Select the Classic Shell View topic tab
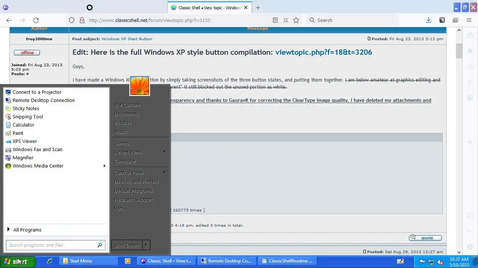 (209, 7)
